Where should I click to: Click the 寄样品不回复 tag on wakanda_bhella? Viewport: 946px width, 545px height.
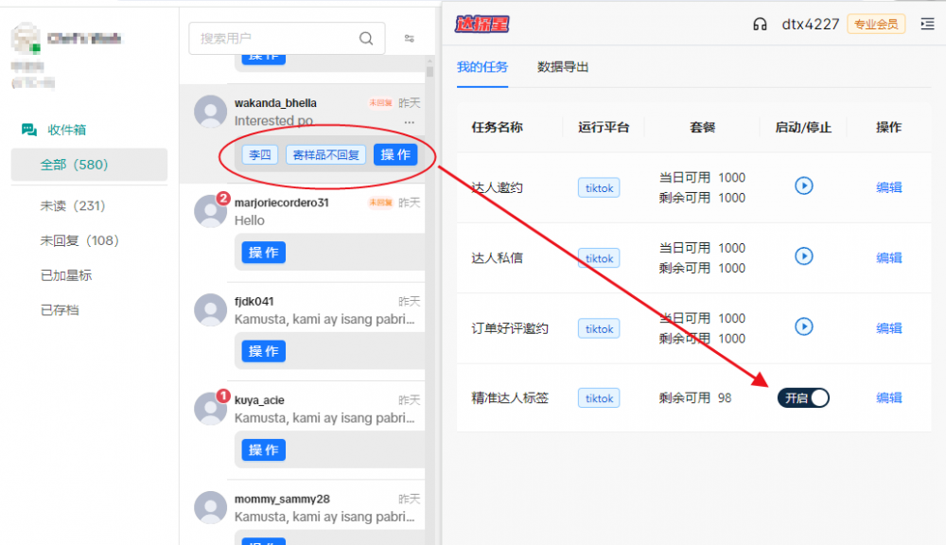[x=326, y=155]
